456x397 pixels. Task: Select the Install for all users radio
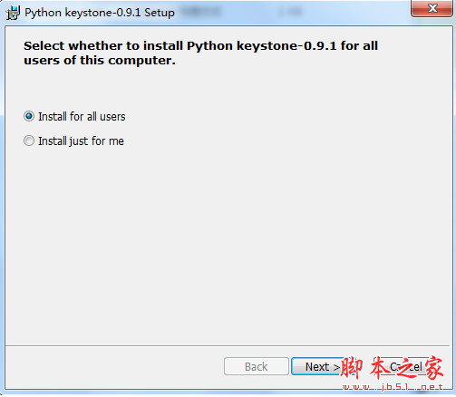click(29, 116)
